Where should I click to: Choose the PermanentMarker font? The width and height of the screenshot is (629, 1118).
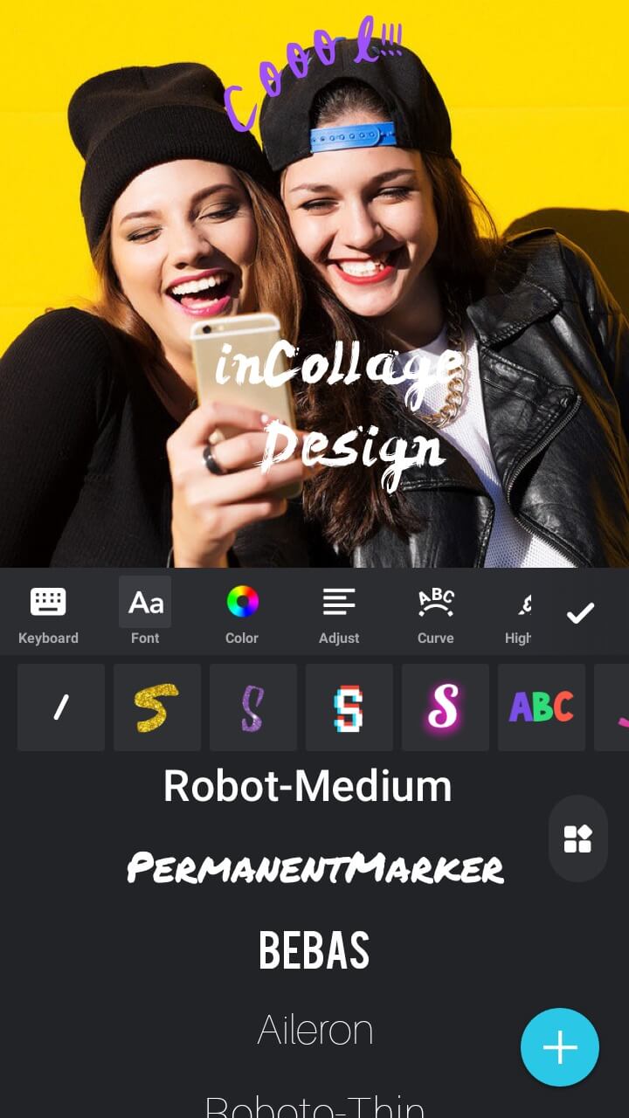pyautogui.click(x=314, y=868)
